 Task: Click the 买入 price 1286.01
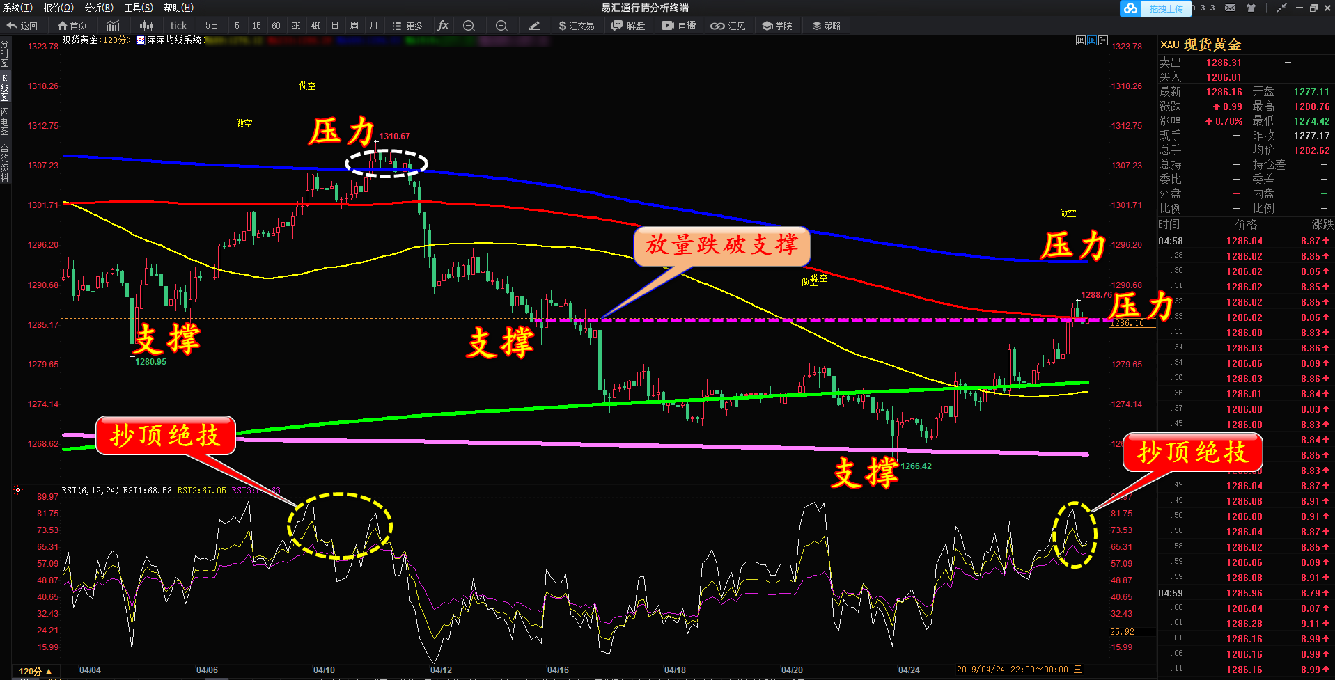point(1224,77)
